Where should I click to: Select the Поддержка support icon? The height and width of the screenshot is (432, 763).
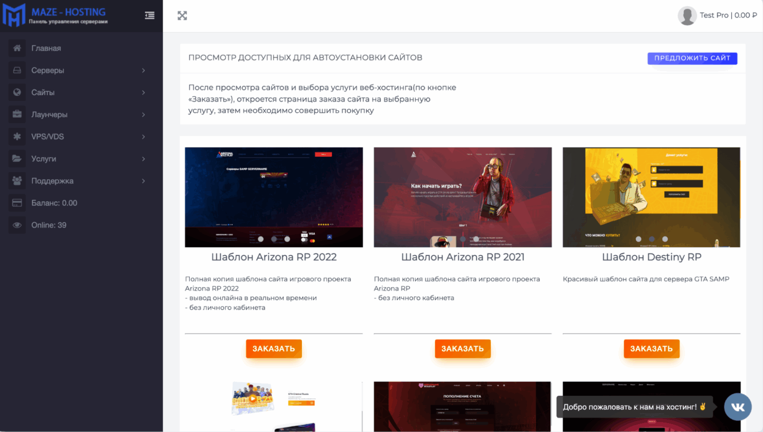(17, 180)
